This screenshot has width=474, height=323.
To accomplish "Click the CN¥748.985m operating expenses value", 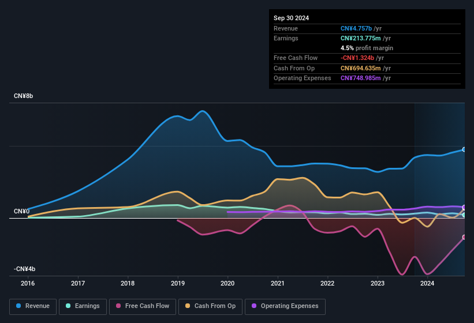I will (x=361, y=78).
